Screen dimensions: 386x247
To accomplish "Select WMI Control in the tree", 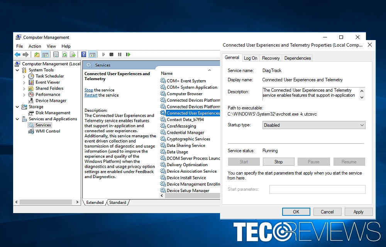I will [48, 131].
